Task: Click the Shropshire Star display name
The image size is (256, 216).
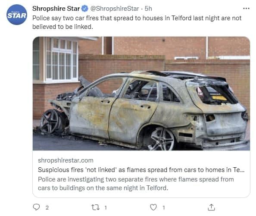Action: point(56,9)
